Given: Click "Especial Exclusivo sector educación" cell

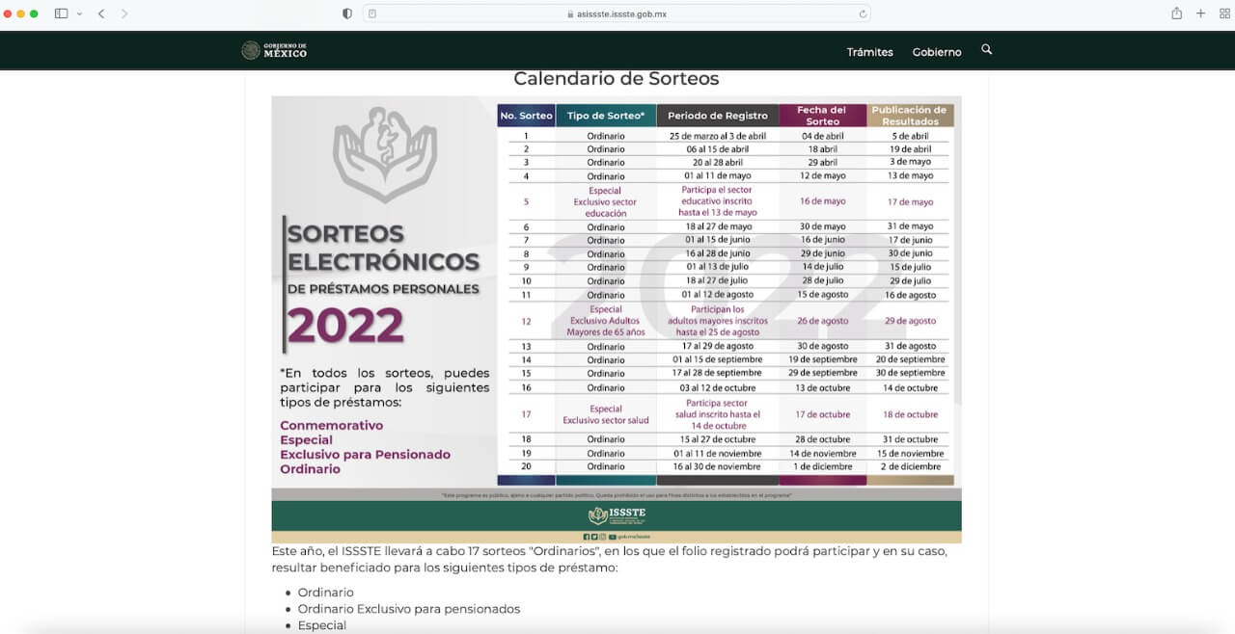Looking at the screenshot, I should coord(606,202).
